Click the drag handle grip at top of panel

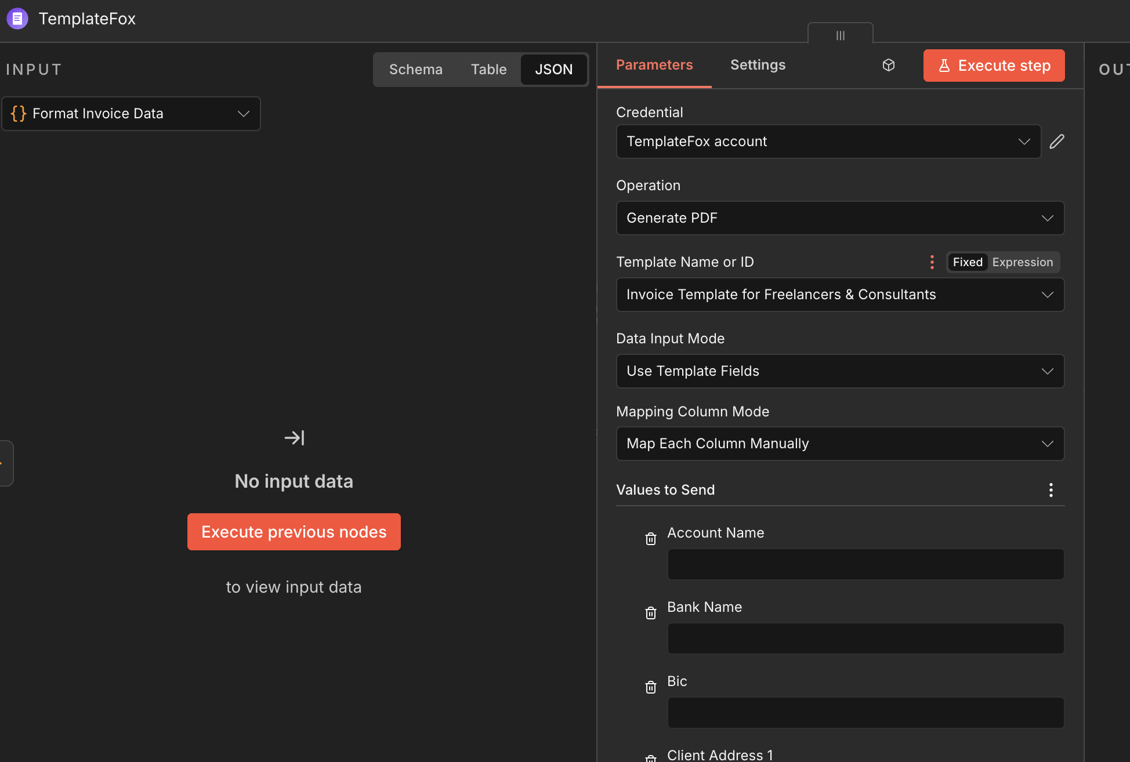click(x=841, y=35)
